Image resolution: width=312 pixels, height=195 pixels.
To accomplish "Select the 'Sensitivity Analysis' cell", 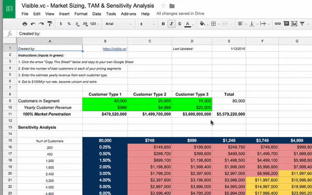I will pos(50,128).
